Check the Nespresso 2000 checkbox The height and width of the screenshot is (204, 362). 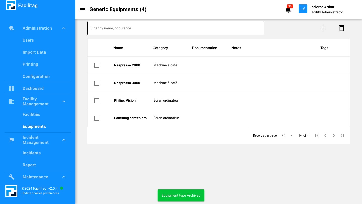(x=97, y=65)
